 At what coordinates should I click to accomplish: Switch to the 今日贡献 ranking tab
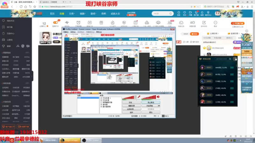point(207,38)
